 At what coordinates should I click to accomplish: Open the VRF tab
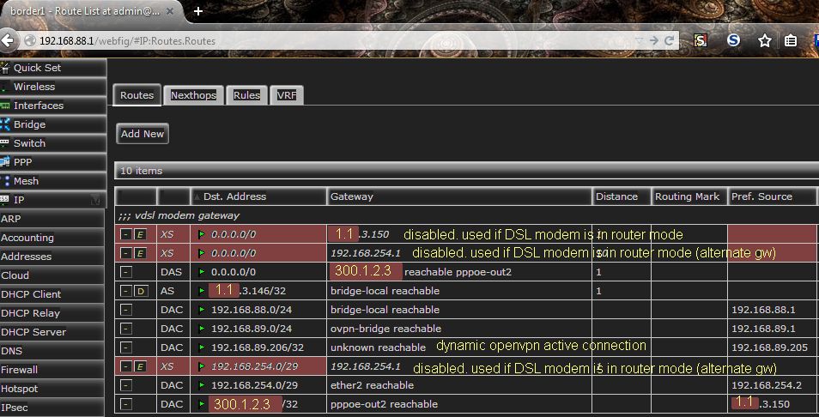(x=287, y=95)
